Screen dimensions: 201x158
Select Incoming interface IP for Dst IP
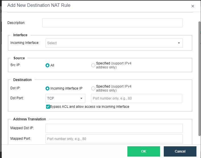pos(47,88)
